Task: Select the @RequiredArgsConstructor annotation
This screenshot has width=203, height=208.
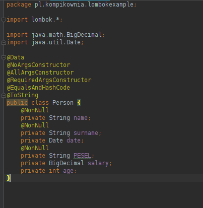Action: pyautogui.click(x=49, y=80)
